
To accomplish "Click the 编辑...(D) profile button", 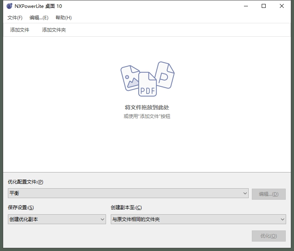I will [269, 194].
